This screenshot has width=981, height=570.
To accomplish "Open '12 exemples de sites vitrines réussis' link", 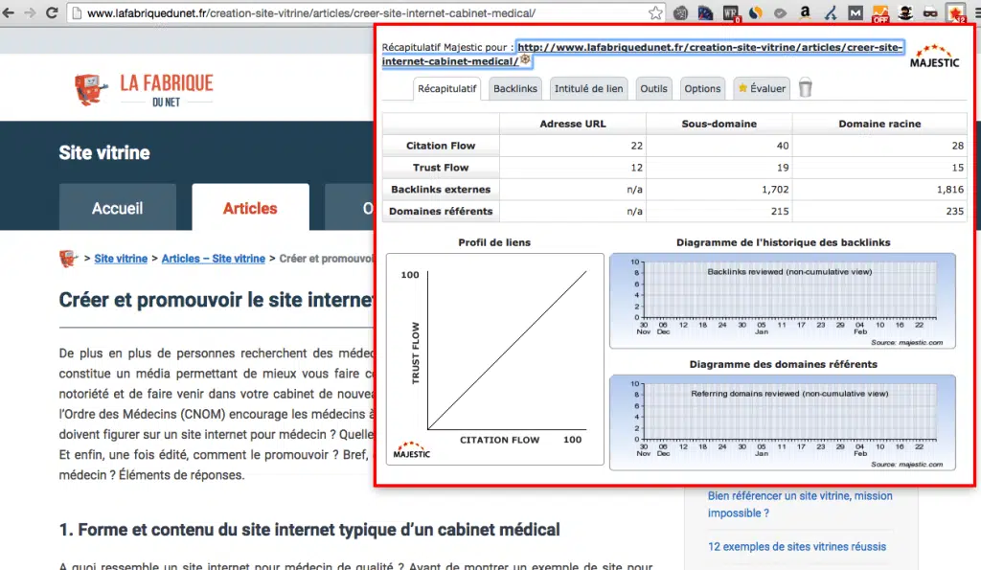I will coord(796,547).
